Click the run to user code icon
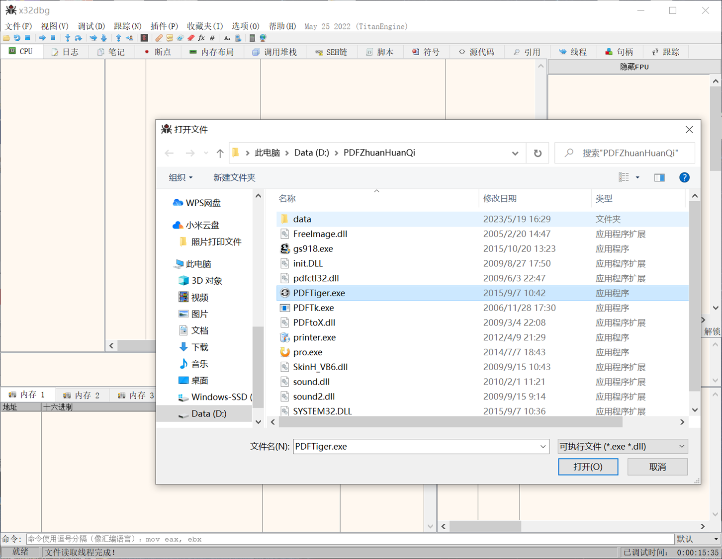This screenshot has width=722, height=559. [x=129, y=38]
